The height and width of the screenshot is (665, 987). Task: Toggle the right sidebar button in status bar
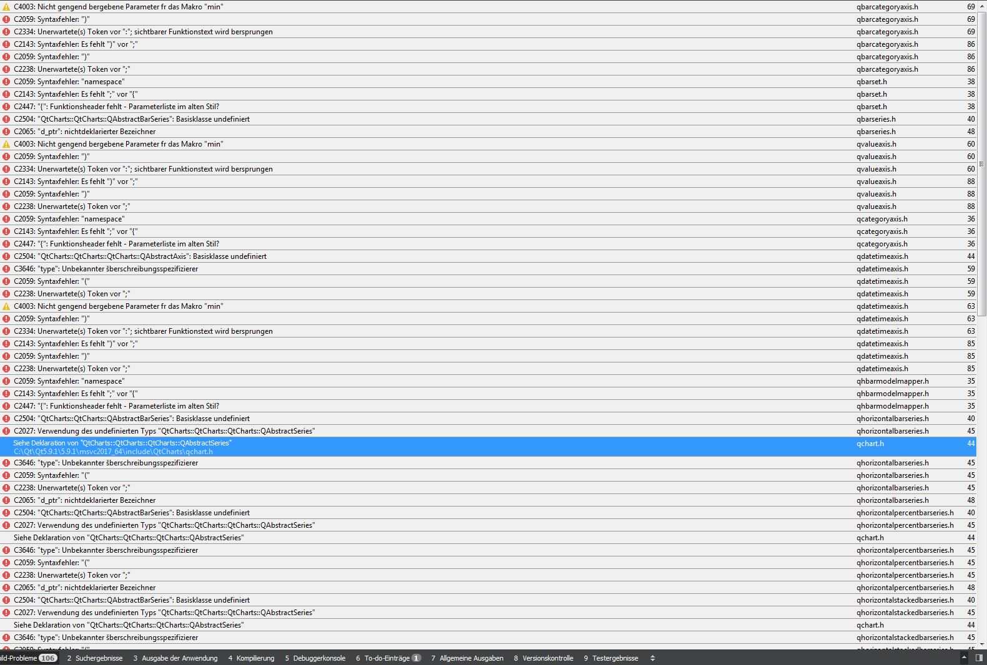[979, 658]
